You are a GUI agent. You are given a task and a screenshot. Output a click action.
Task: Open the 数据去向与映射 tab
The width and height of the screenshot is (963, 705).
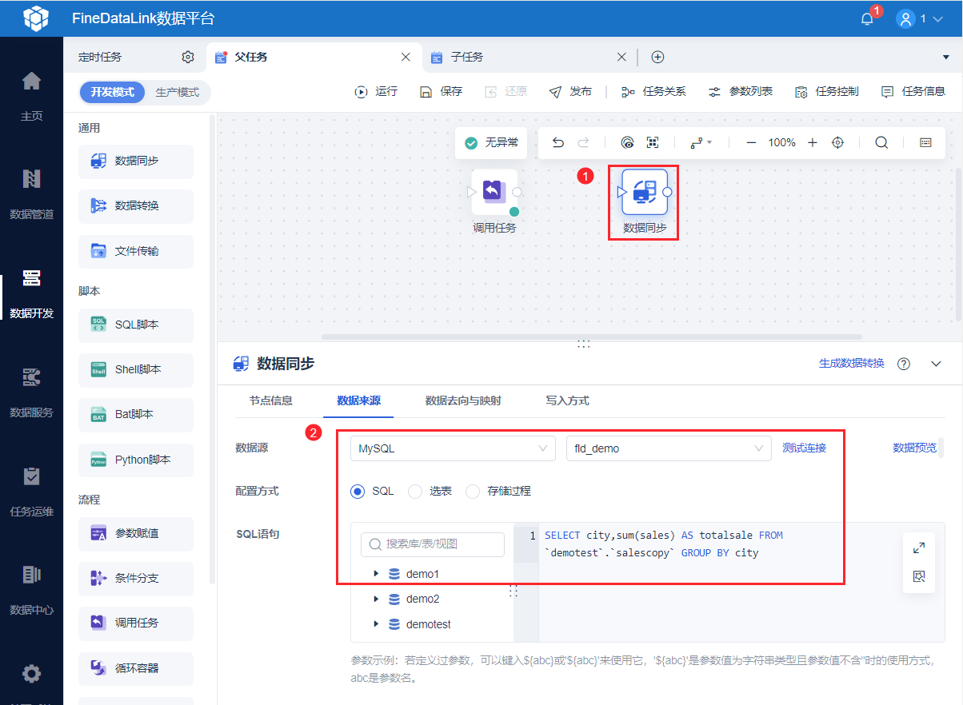[463, 400]
